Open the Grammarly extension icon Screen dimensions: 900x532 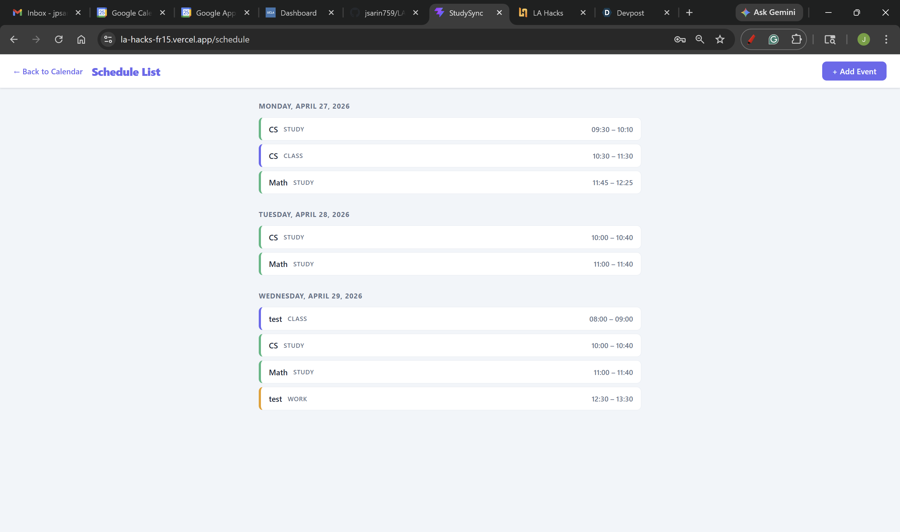(773, 39)
